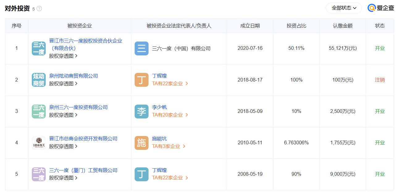
Task: Expand TA有3家企业 under 施能坑
Action: coord(169,146)
